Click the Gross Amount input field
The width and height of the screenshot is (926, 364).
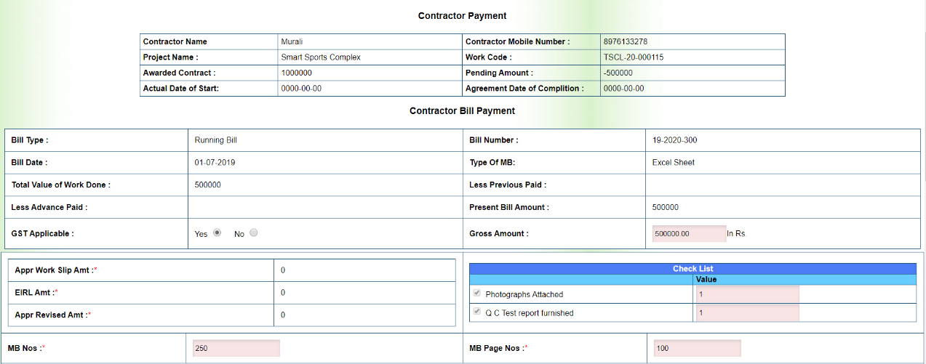(689, 234)
